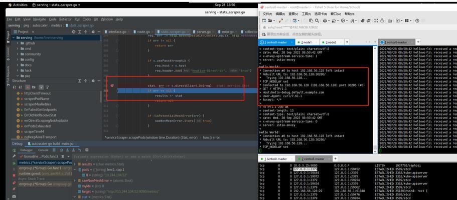Toggle breakpoint on the directClient.Do line

(112, 85)
